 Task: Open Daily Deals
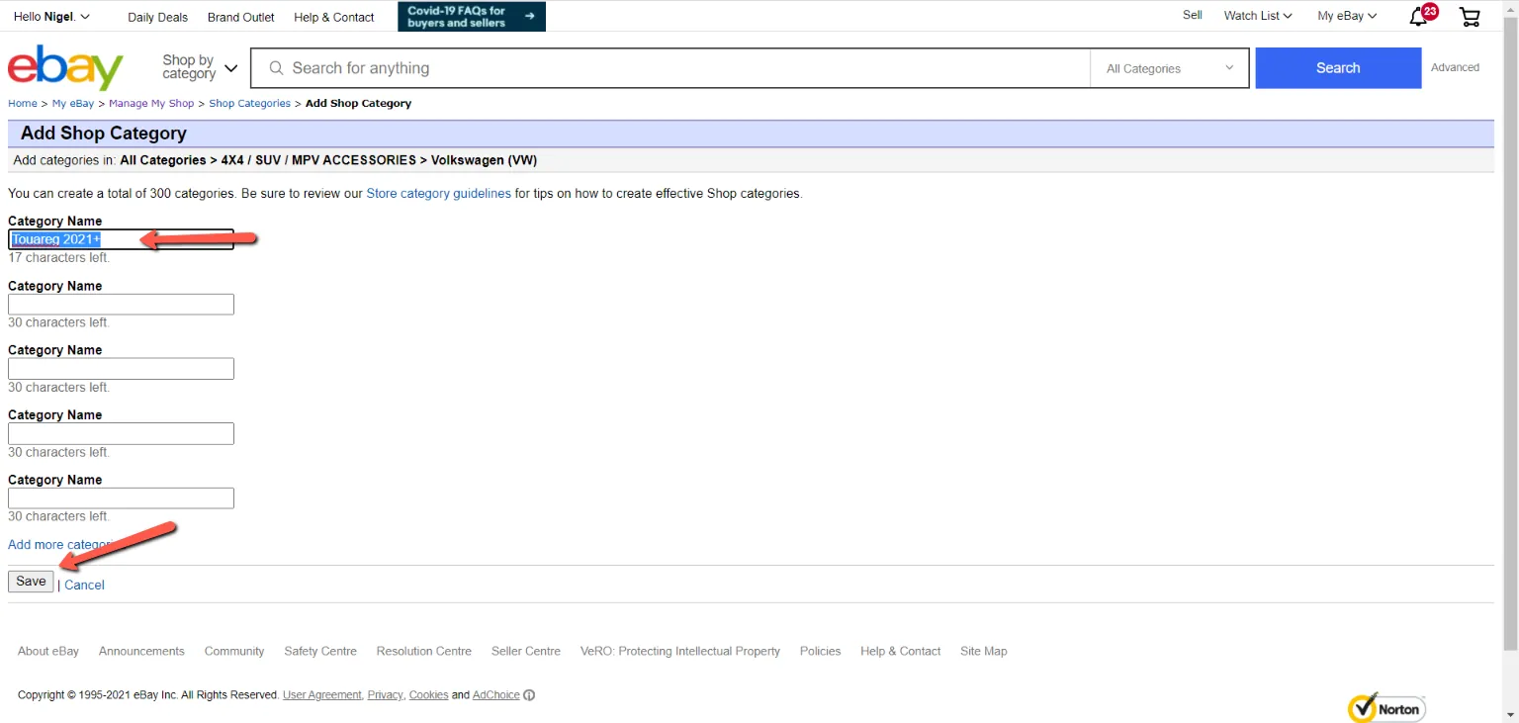[x=158, y=17]
